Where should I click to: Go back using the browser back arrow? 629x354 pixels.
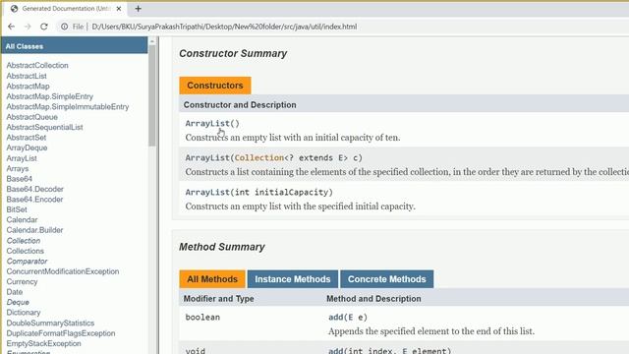11,27
